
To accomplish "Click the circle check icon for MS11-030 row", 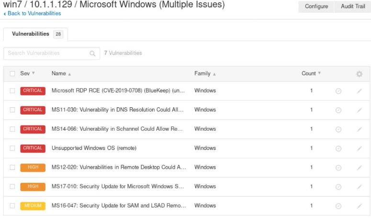I will click(338, 110).
